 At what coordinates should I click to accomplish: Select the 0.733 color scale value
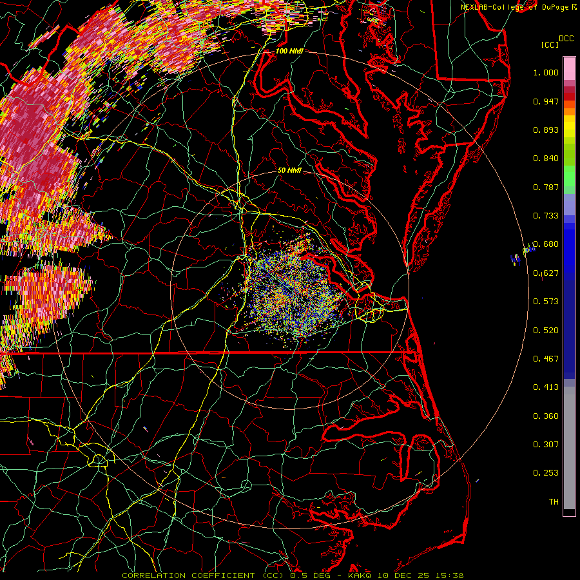pos(546,216)
